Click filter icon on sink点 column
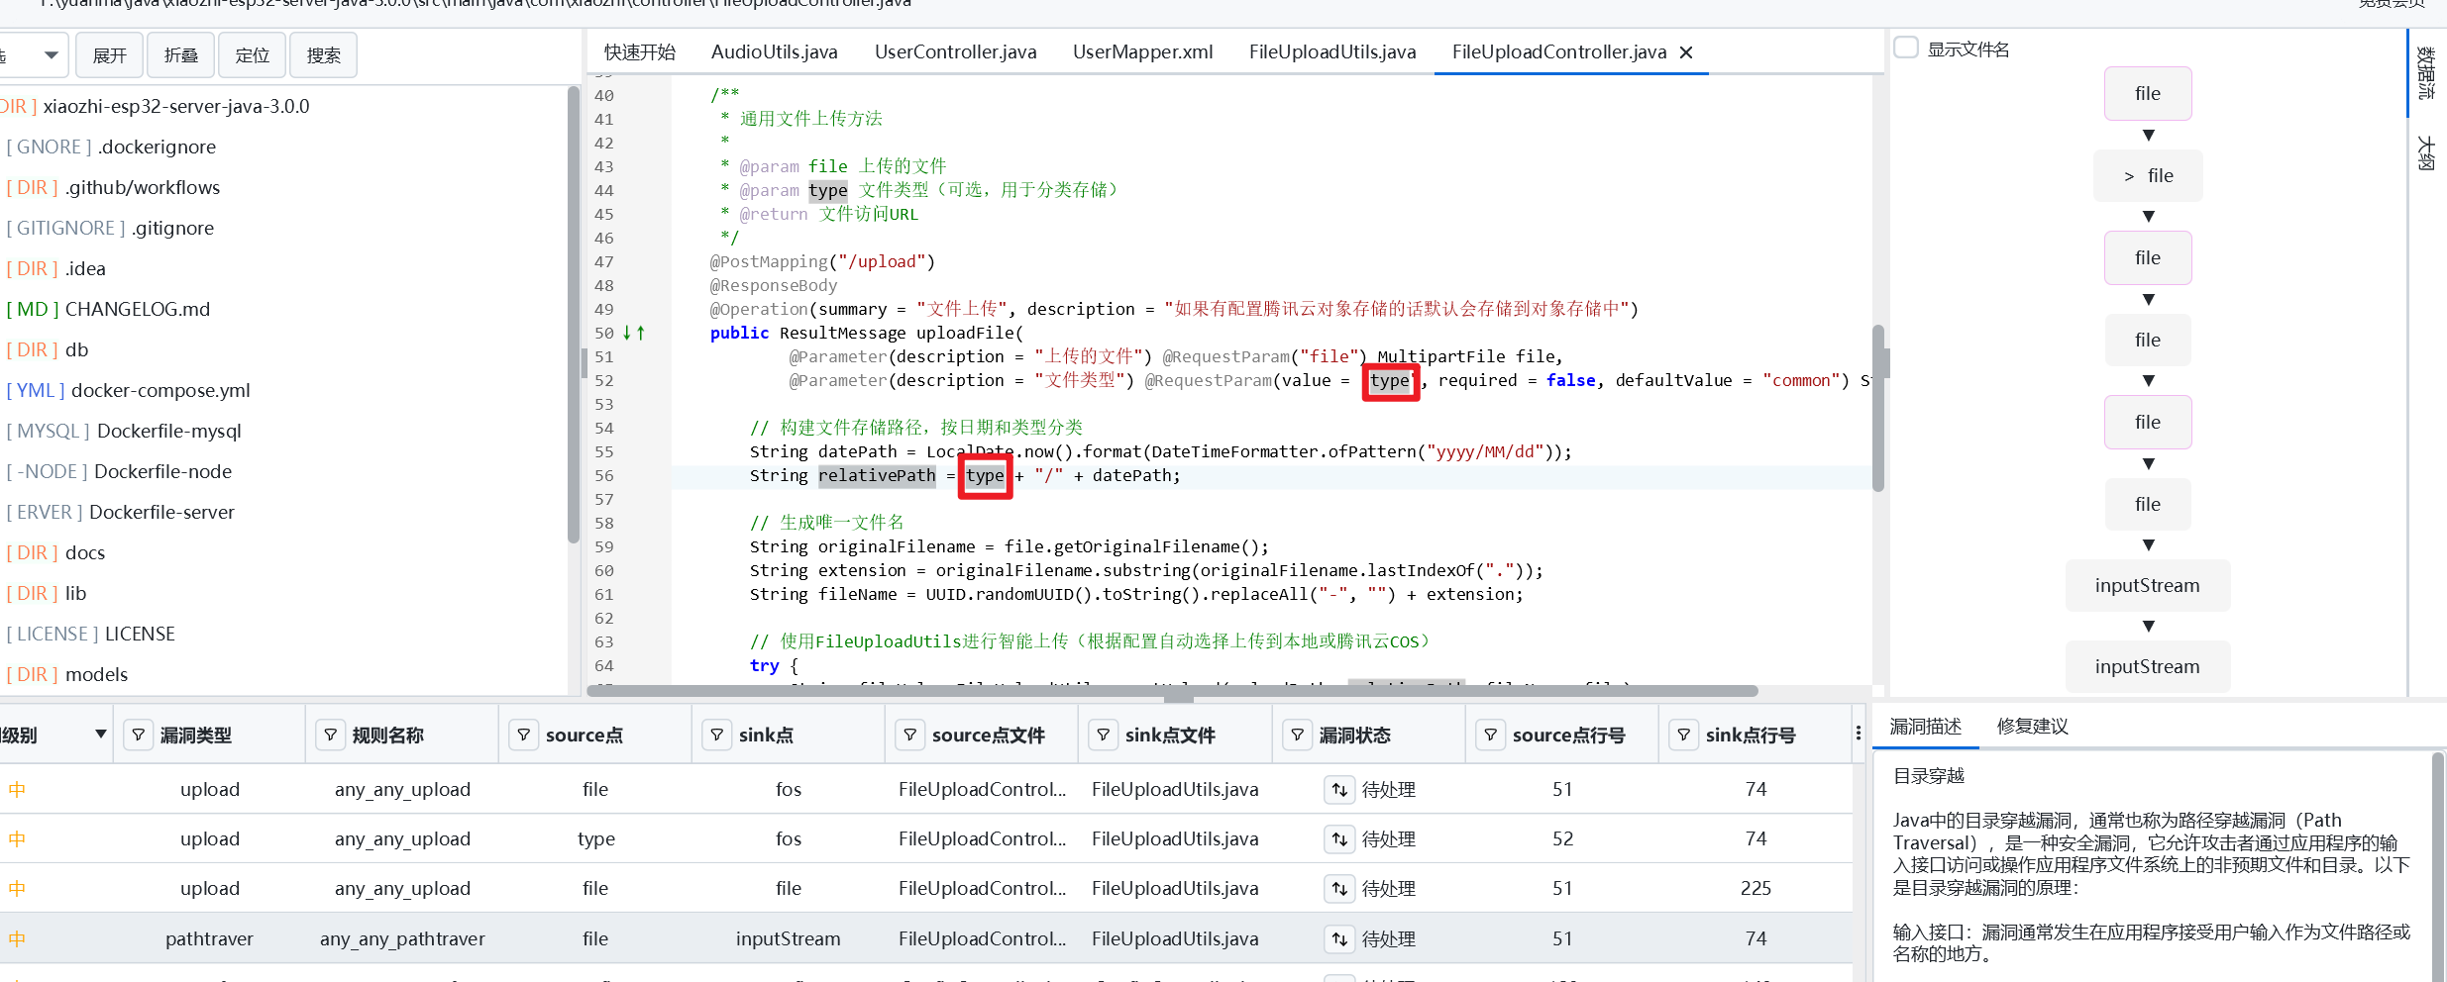This screenshot has height=982, width=2447. pyautogui.click(x=717, y=735)
